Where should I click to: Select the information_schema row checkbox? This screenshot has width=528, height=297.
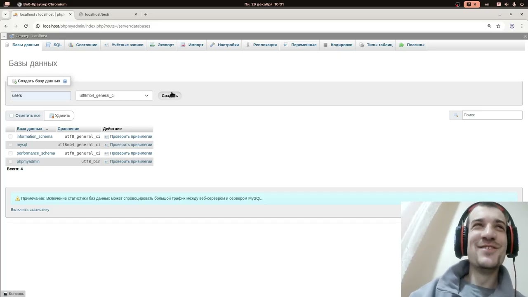pyautogui.click(x=10, y=137)
